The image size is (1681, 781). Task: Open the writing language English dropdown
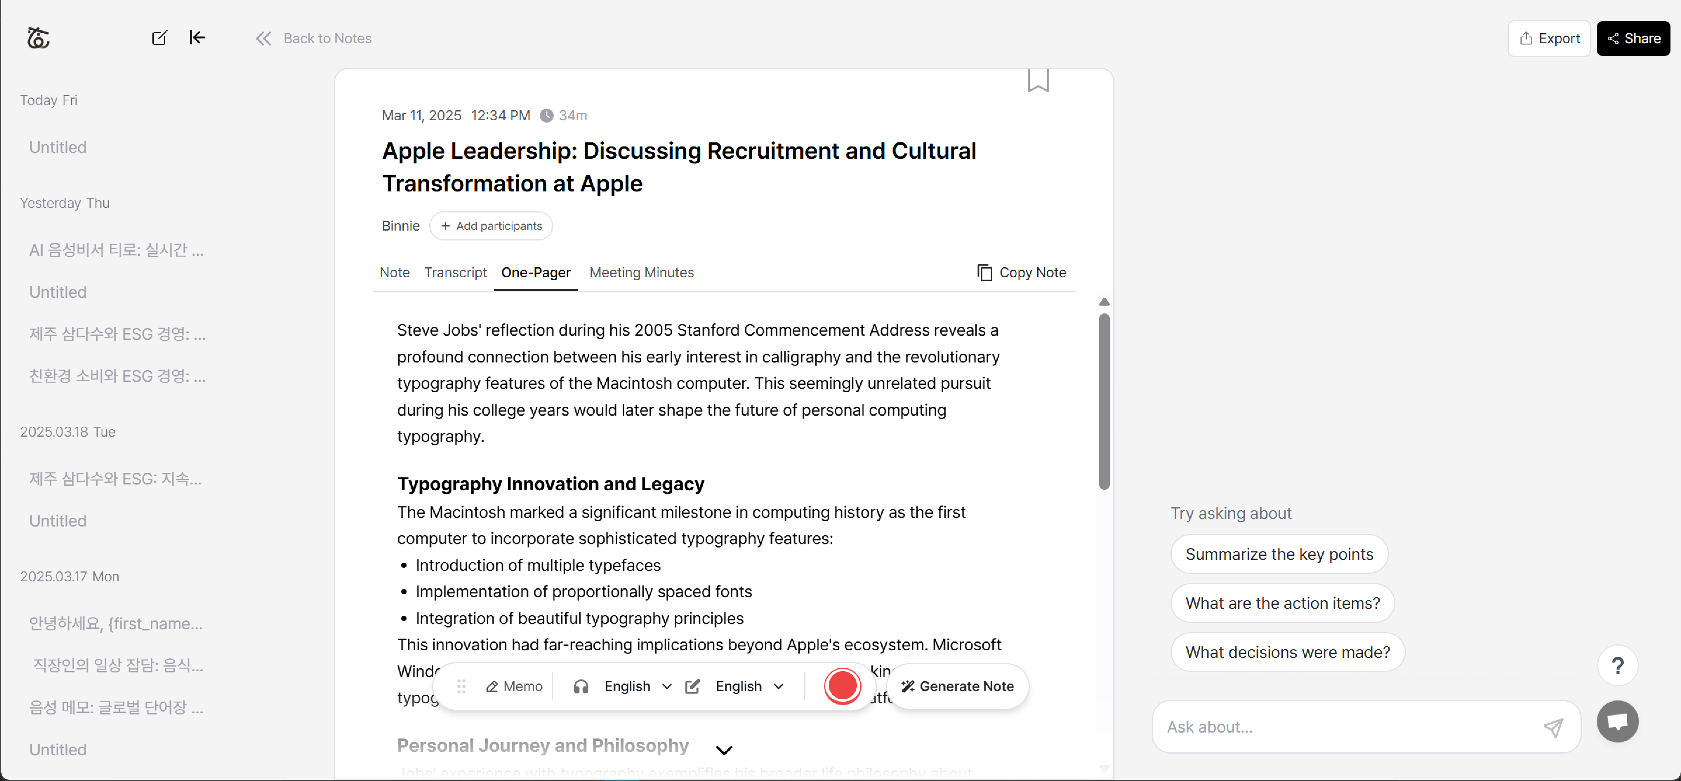tap(748, 686)
